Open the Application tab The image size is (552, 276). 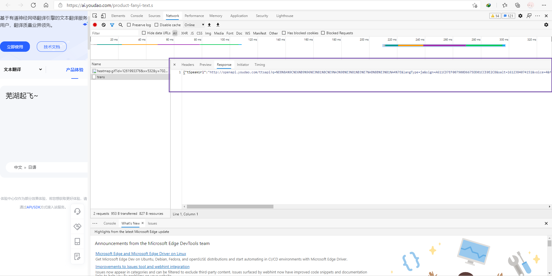[239, 16]
